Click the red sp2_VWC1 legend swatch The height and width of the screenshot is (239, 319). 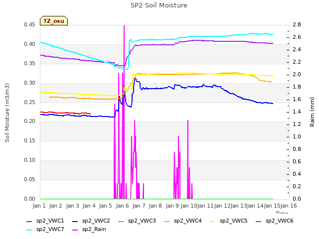tap(29, 221)
